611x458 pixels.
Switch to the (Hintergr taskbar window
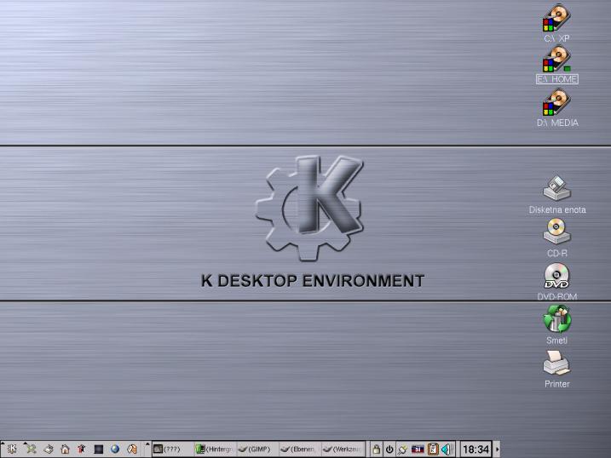[x=215, y=449]
